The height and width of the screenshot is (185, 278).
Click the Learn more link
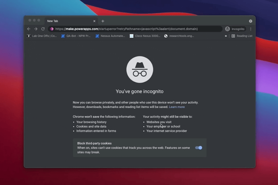point(177,107)
